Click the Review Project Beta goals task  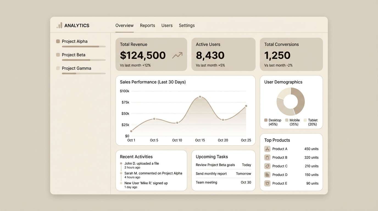[x=215, y=165]
